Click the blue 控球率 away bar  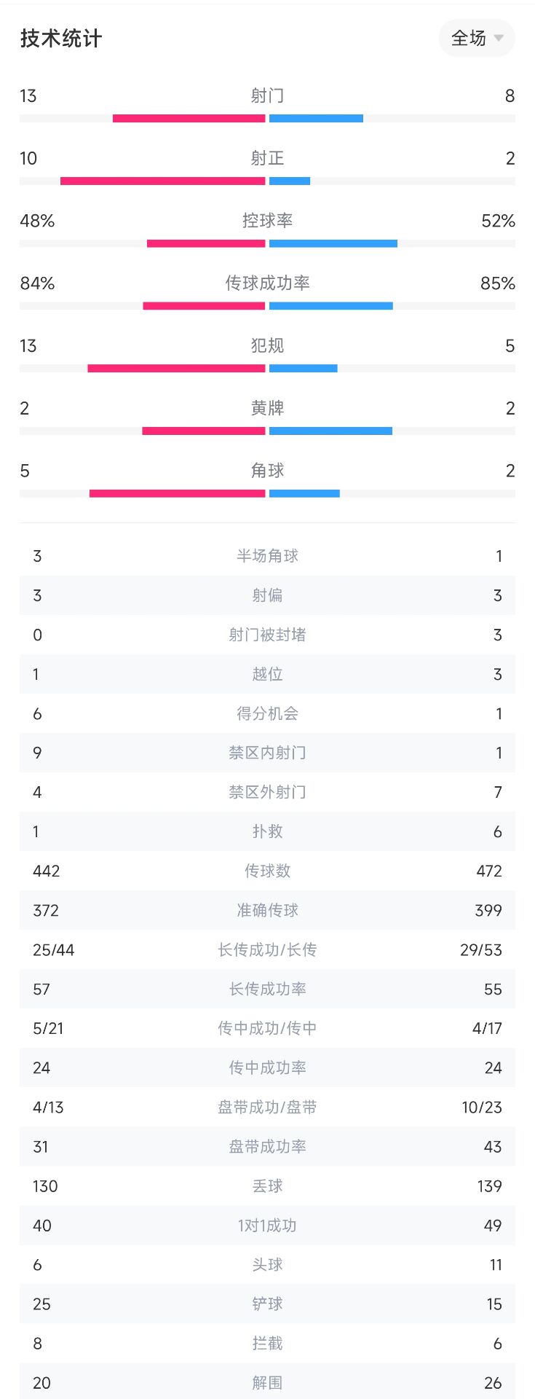[333, 243]
